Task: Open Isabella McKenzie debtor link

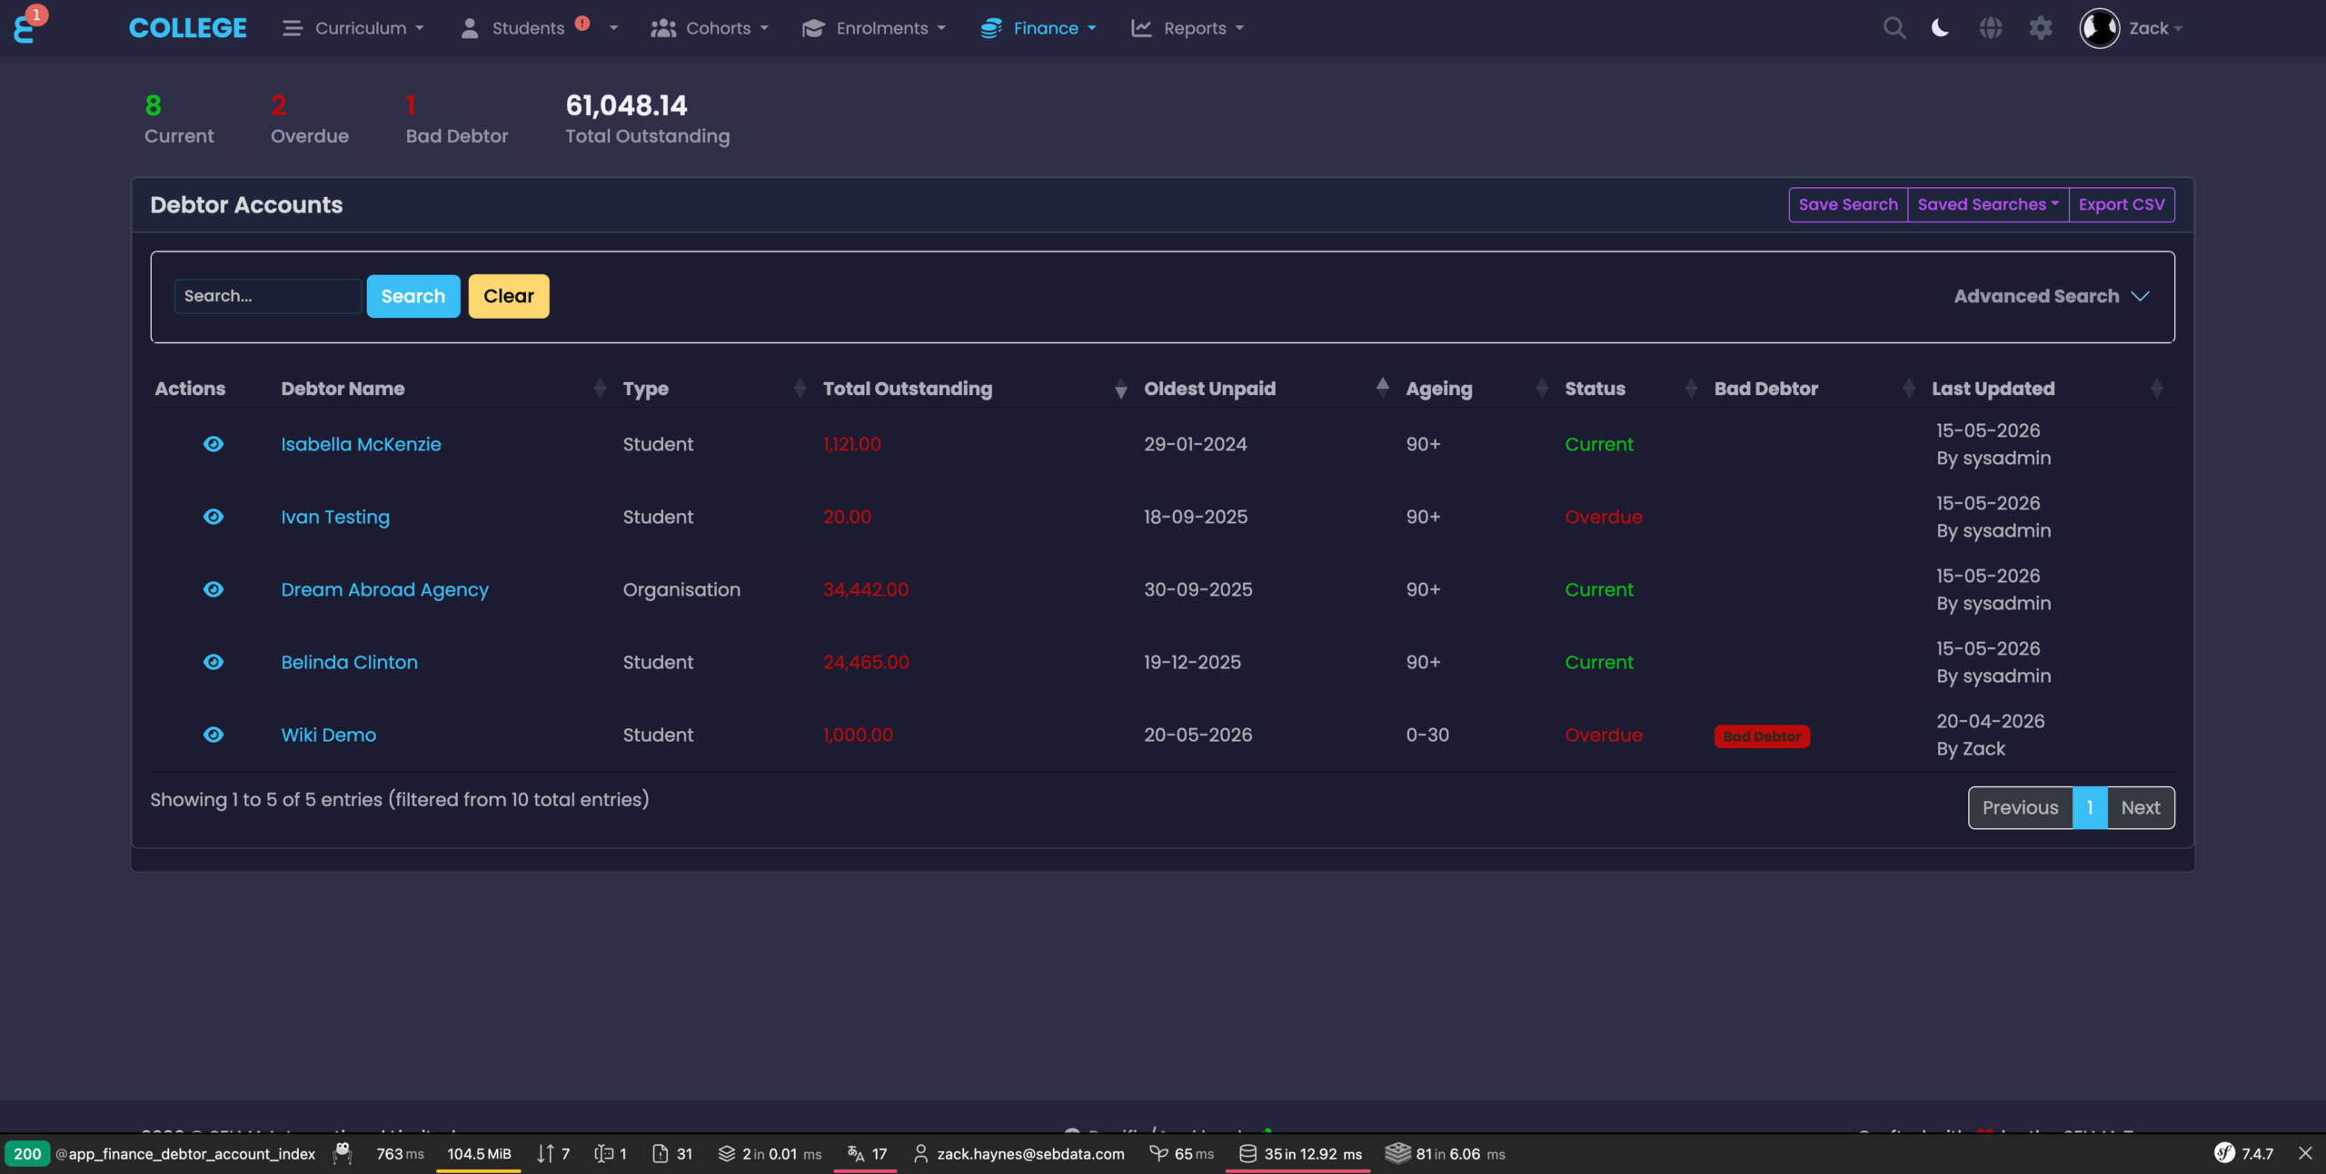Action: pyautogui.click(x=361, y=444)
